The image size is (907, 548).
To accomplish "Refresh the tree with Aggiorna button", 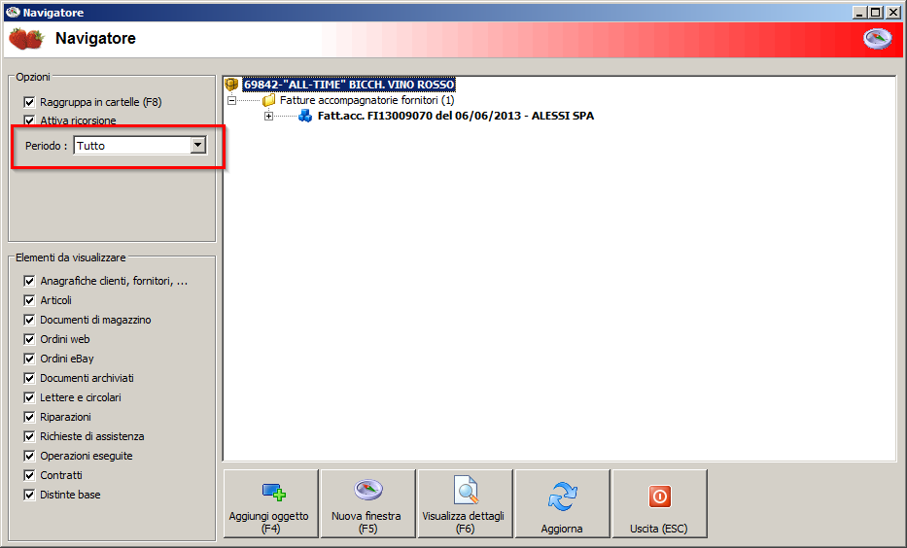I will (x=562, y=503).
